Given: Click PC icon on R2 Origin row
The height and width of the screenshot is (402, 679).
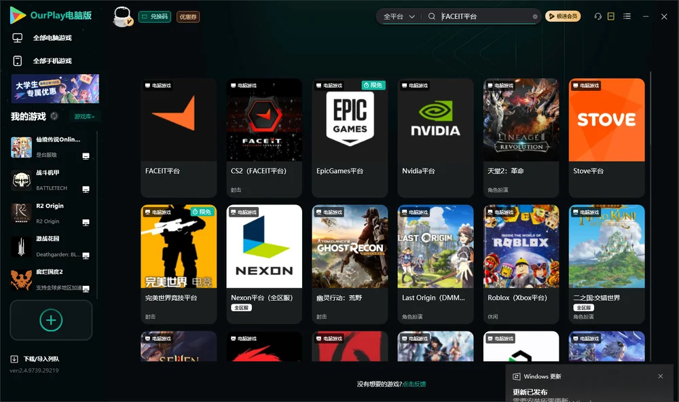Looking at the screenshot, I should [86, 222].
